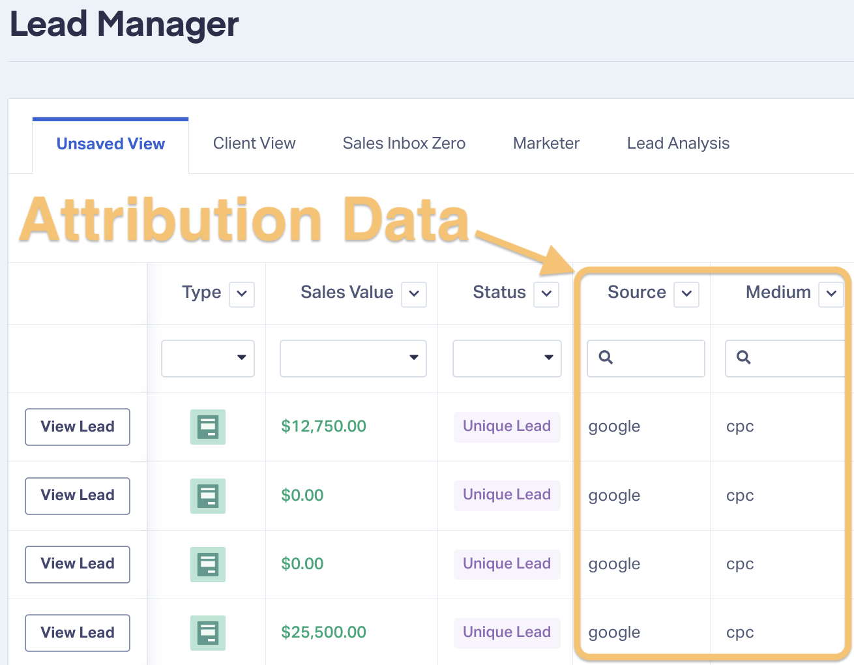
Task: Click View Lead for the $25,500.00 row
Action: tap(78, 632)
